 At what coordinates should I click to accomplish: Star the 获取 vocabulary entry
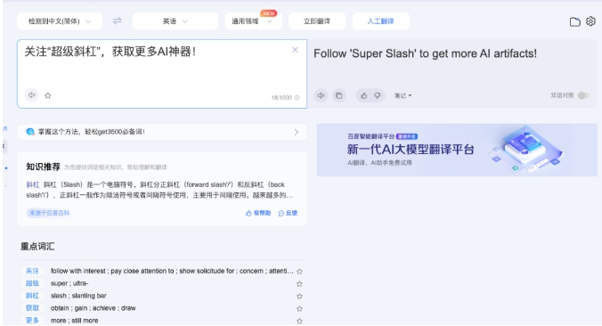(x=299, y=308)
